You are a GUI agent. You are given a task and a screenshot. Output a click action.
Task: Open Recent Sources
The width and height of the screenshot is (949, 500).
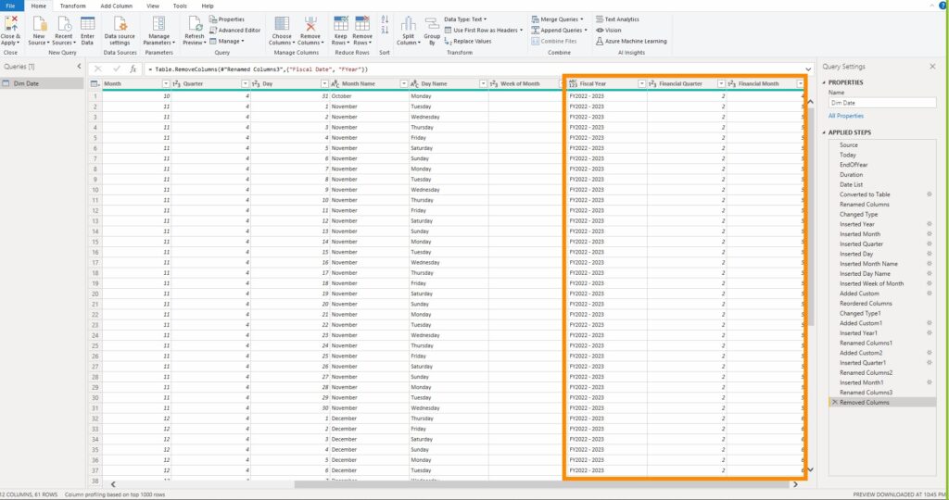[x=63, y=24]
